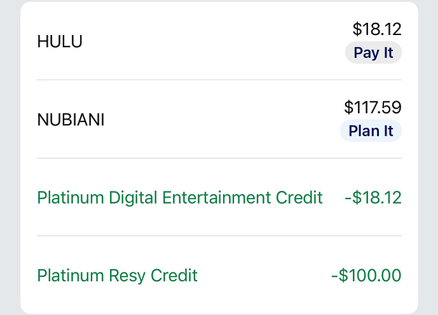Select the Platinum Resy Credit label

pyautogui.click(x=118, y=276)
